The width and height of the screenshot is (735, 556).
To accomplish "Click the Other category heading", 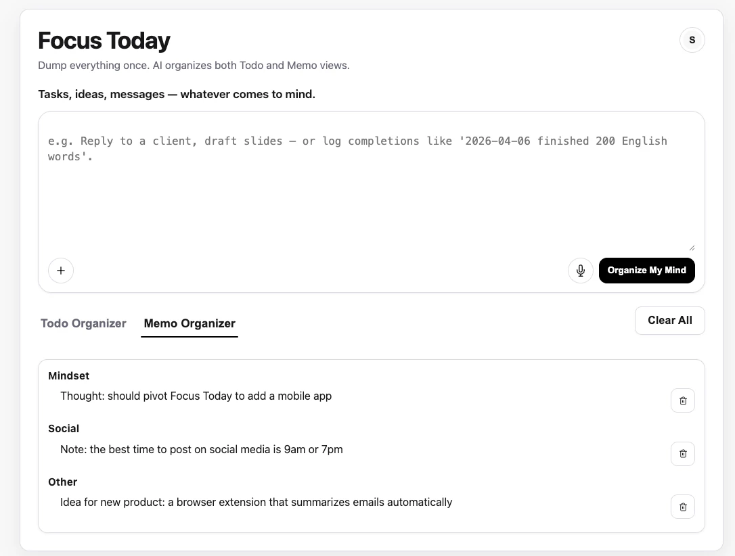I will point(62,482).
